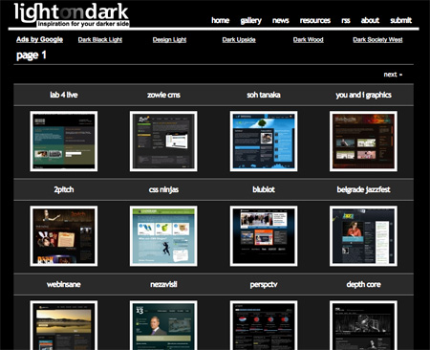Image resolution: width=430 pixels, height=350 pixels.
Task: Open the rss feed link
Action: pos(346,20)
